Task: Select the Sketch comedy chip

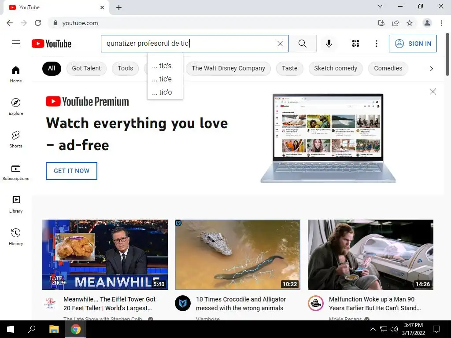Action: (335, 68)
